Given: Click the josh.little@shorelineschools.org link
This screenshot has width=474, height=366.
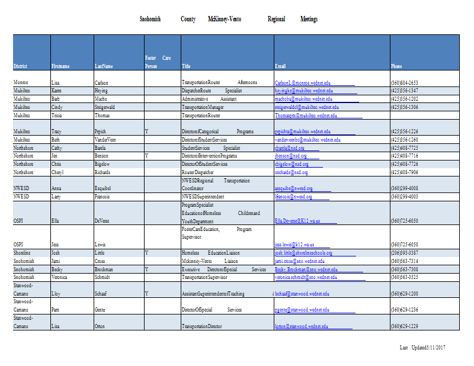Looking at the screenshot, I should [x=303, y=253].
